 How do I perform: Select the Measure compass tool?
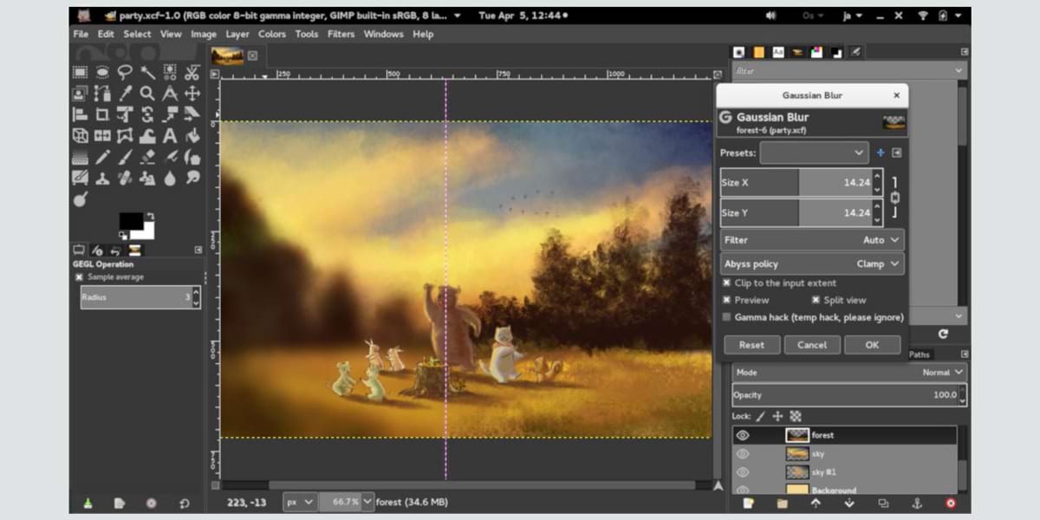(170, 94)
